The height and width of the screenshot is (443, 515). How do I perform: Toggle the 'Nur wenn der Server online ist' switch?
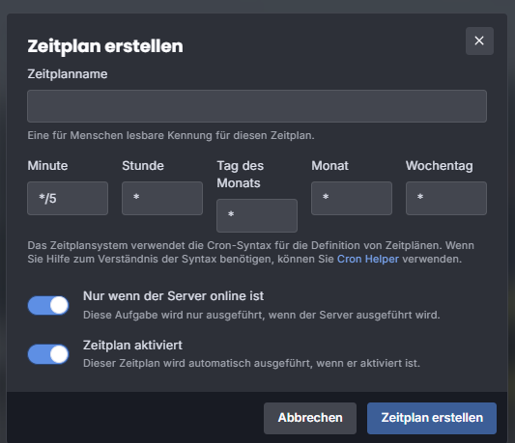(48, 306)
